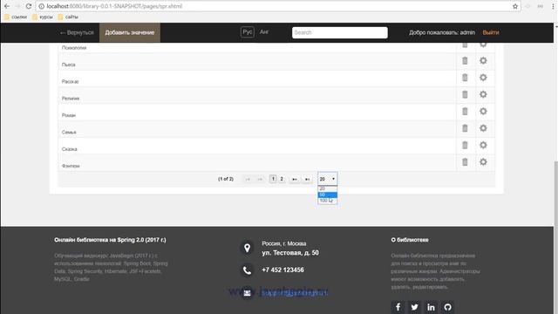Viewport: 558px width, 314px height.
Task: Open settings gear for Сказка row
Action: (x=483, y=145)
